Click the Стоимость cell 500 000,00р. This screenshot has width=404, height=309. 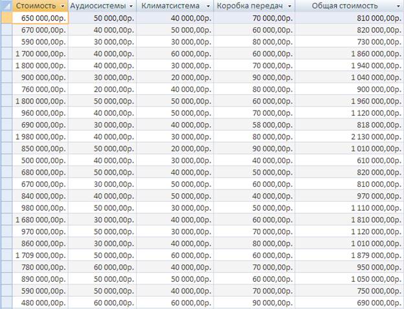point(40,160)
